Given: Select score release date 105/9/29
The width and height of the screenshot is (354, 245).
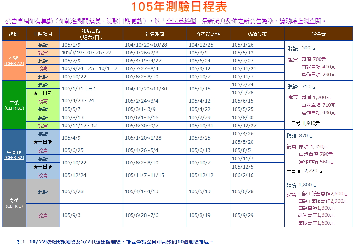Looking at the screenshot, I should pyautogui.click(x=243, y=215).
